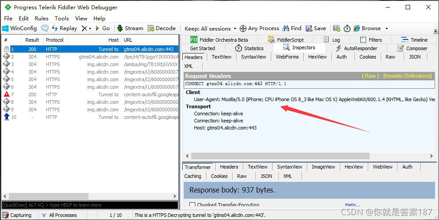439x220 pixels.
Task: Open the Composer tab
Action: [412, 48]
